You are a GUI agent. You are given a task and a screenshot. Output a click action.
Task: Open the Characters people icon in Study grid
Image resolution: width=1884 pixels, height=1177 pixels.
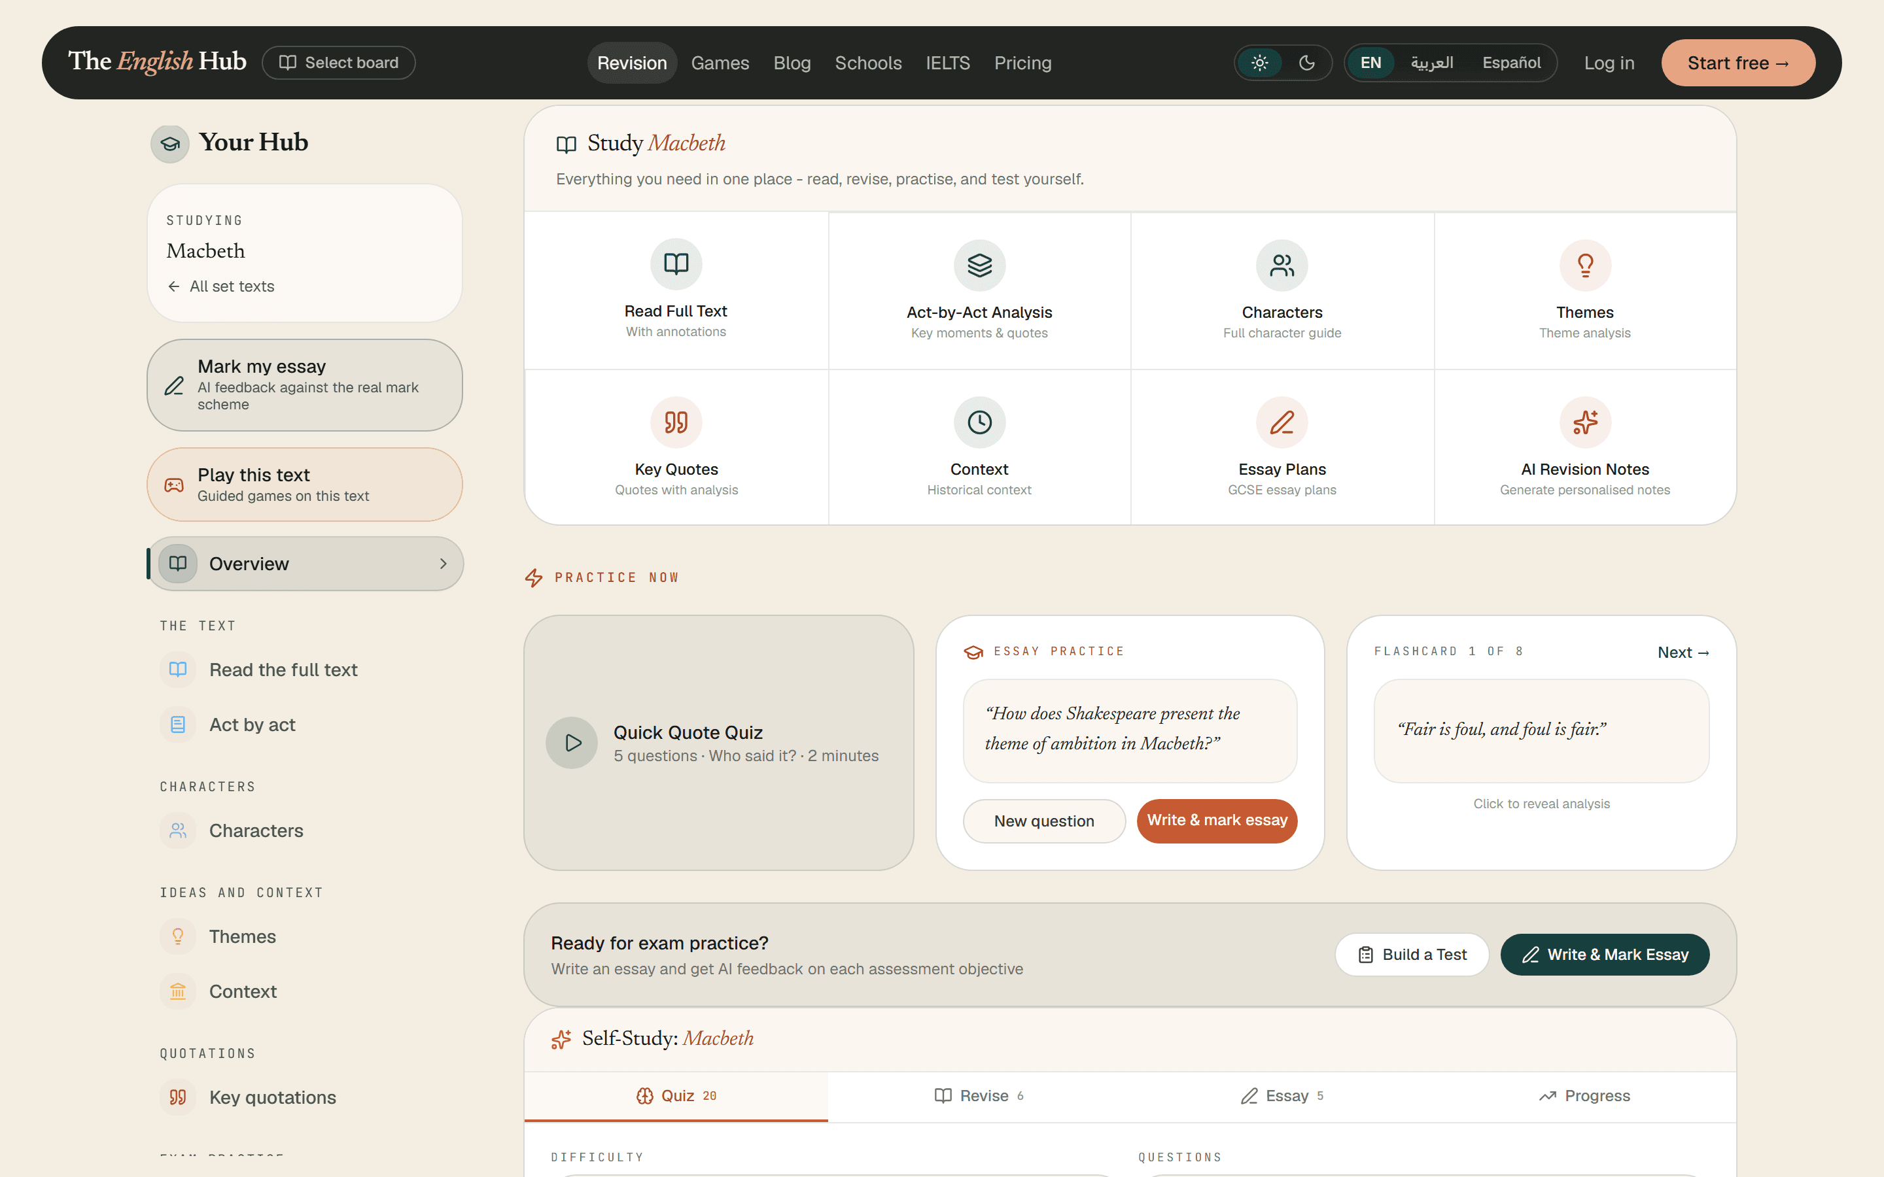(1282, 265)
